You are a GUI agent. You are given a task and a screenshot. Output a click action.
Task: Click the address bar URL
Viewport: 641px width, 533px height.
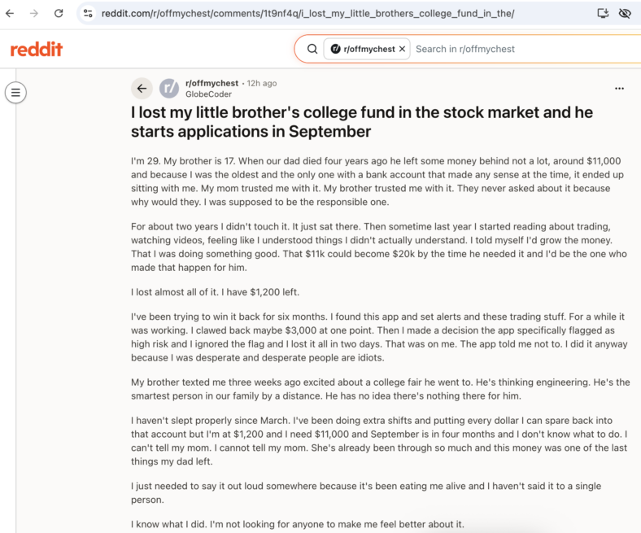[307, 14]
